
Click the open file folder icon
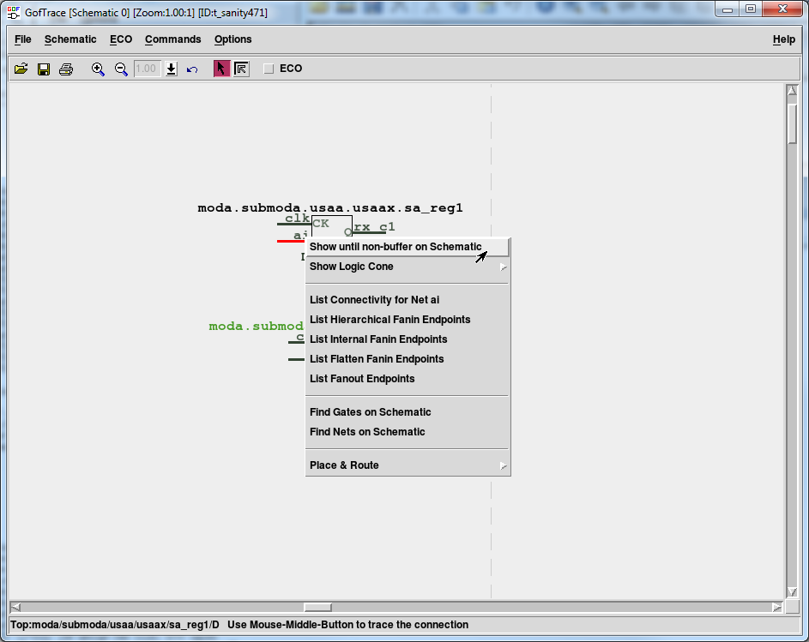coord(21,69)
